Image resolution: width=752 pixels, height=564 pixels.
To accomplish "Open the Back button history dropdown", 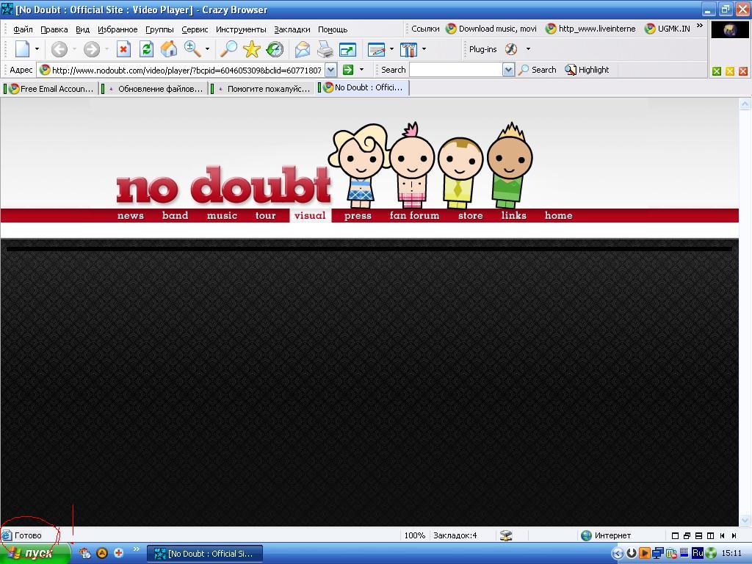I will point(74,49).
